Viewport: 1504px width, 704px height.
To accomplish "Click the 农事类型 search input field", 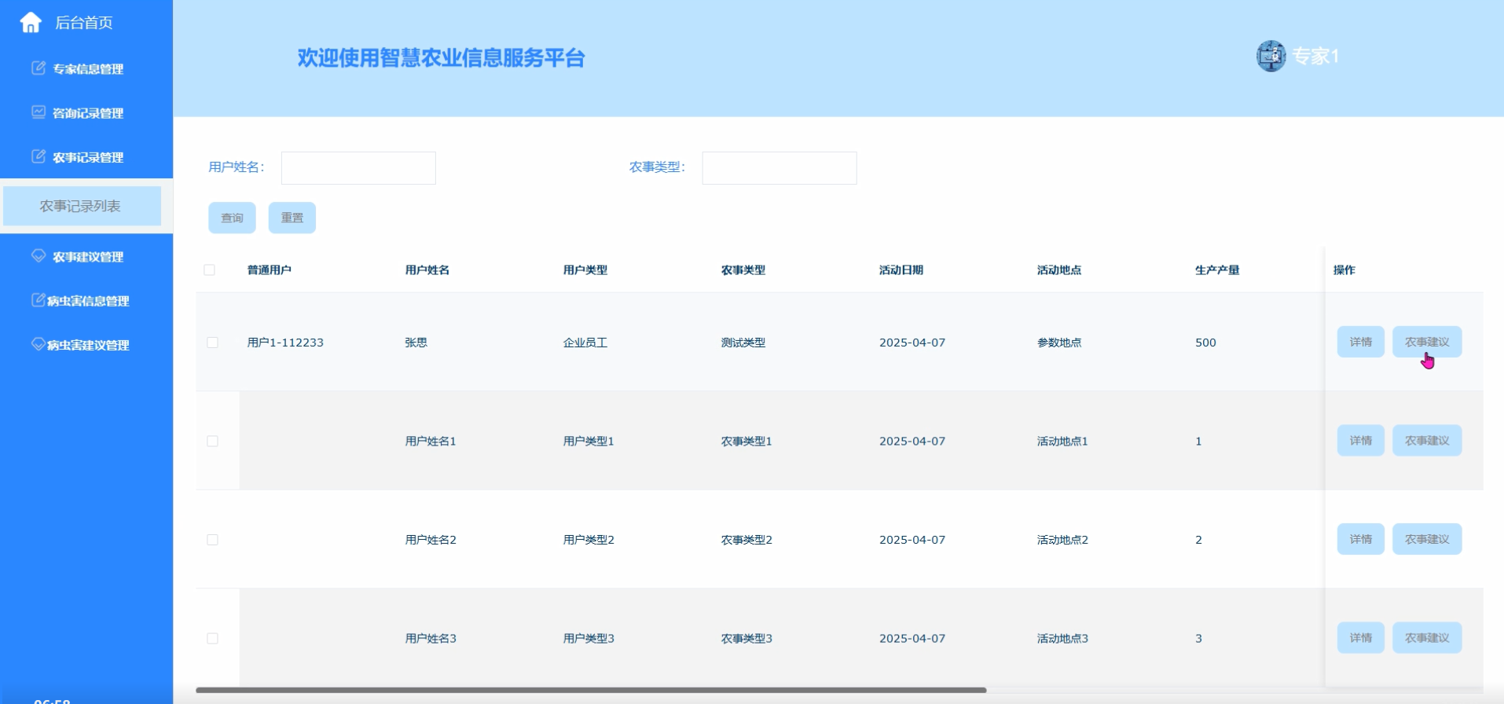I will [780, 168].
